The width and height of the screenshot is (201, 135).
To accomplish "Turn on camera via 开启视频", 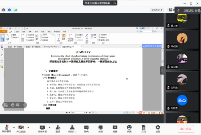I will coord(21,128).
